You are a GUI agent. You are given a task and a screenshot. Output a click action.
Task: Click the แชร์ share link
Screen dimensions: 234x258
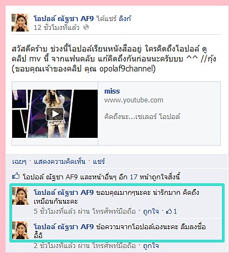99,162
